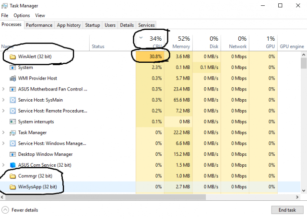Click the Service Host: SysMain gear icon
The image size is (307, 219).
(12, 100)
